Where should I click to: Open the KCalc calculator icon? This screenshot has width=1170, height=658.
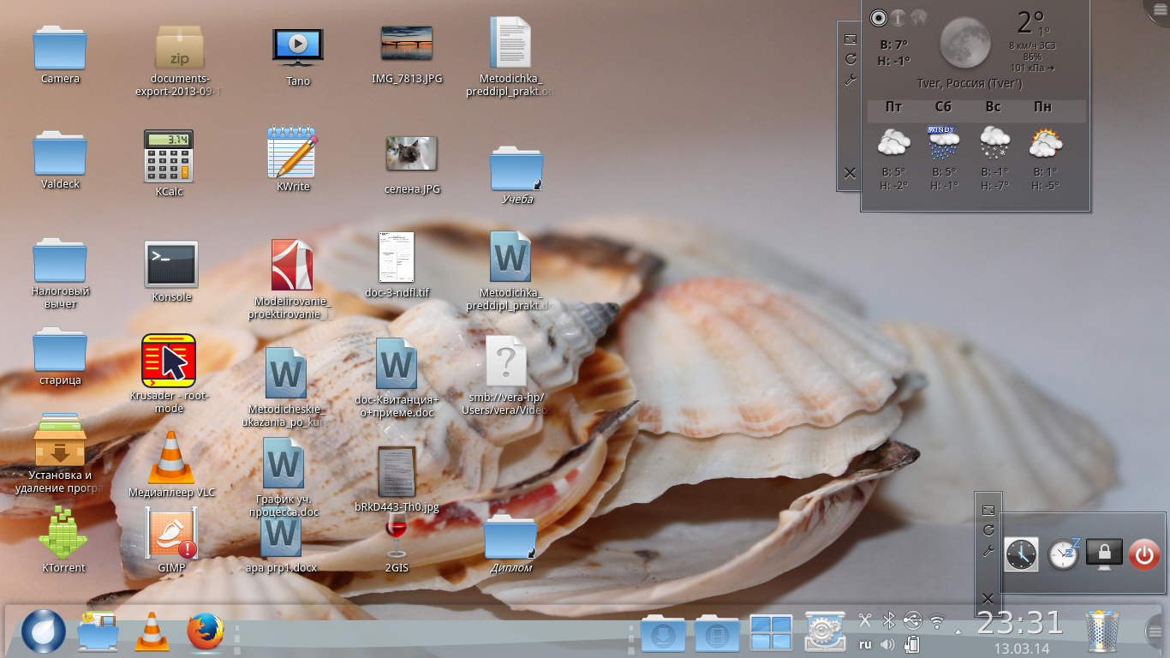click(169, 156)
